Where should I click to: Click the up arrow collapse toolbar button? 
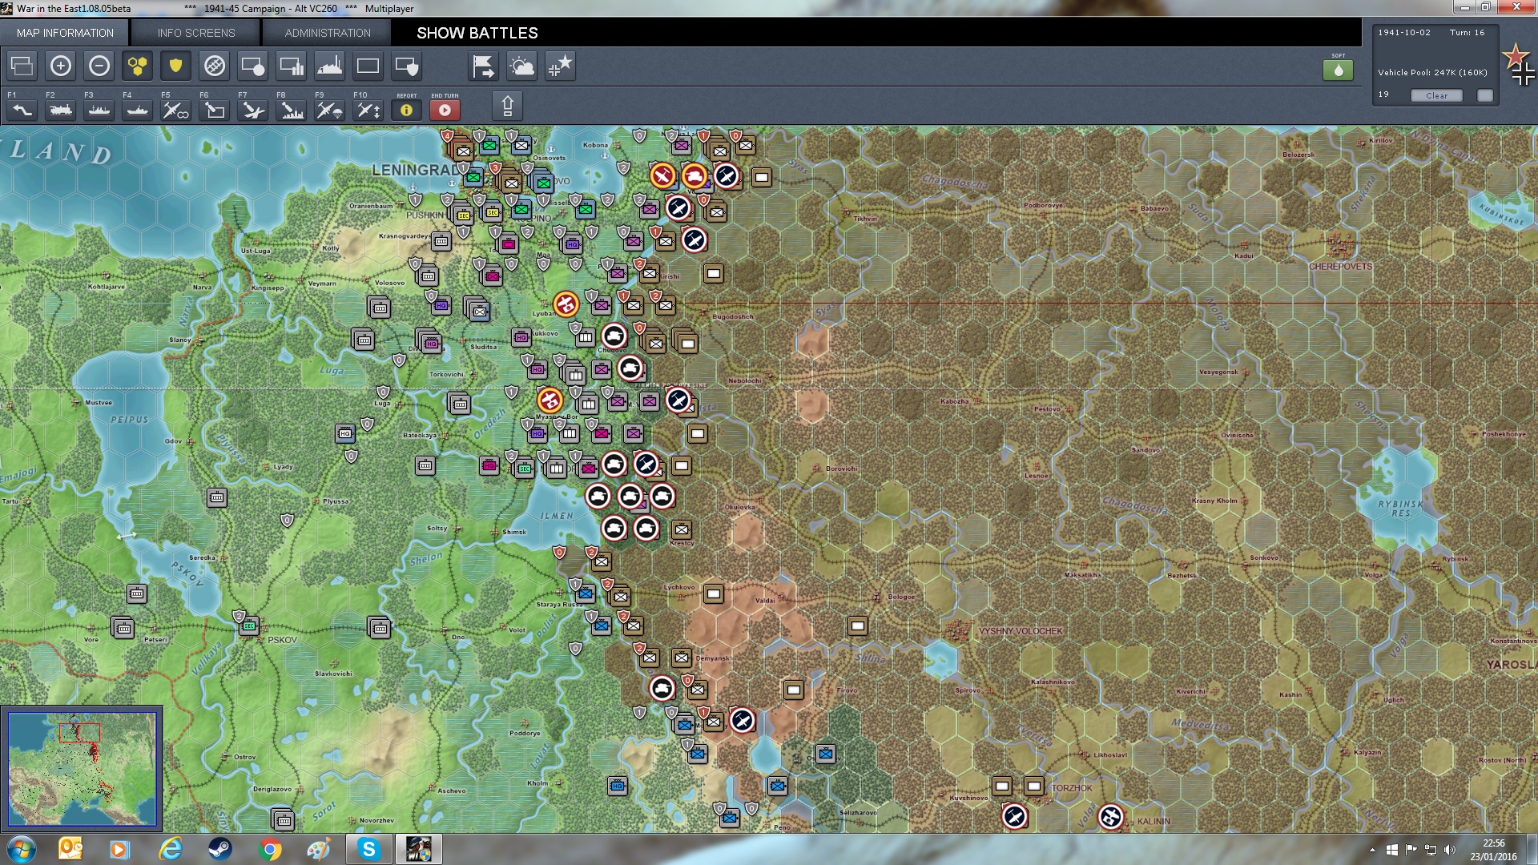tap(507, 106)
